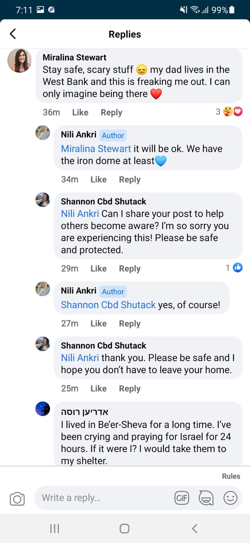Open Miralina Stewart's profile picture
Screen dimensions: 250x543
tap(20, 61)
